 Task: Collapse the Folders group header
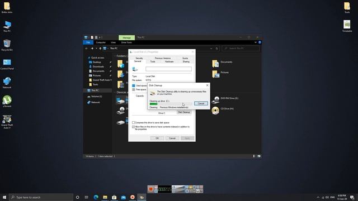coord(115,56)
